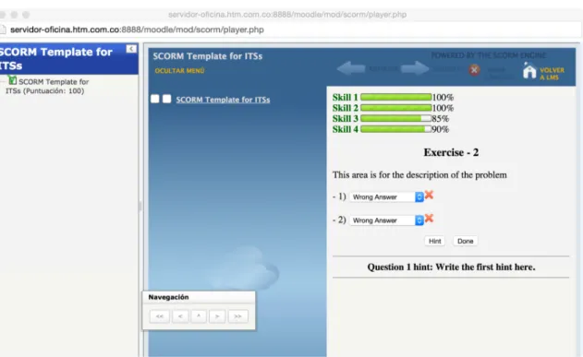Toggle the first white checkbox beside SCORM Template link
Viewport: 583px width, 357px height.
pos(155,99)
